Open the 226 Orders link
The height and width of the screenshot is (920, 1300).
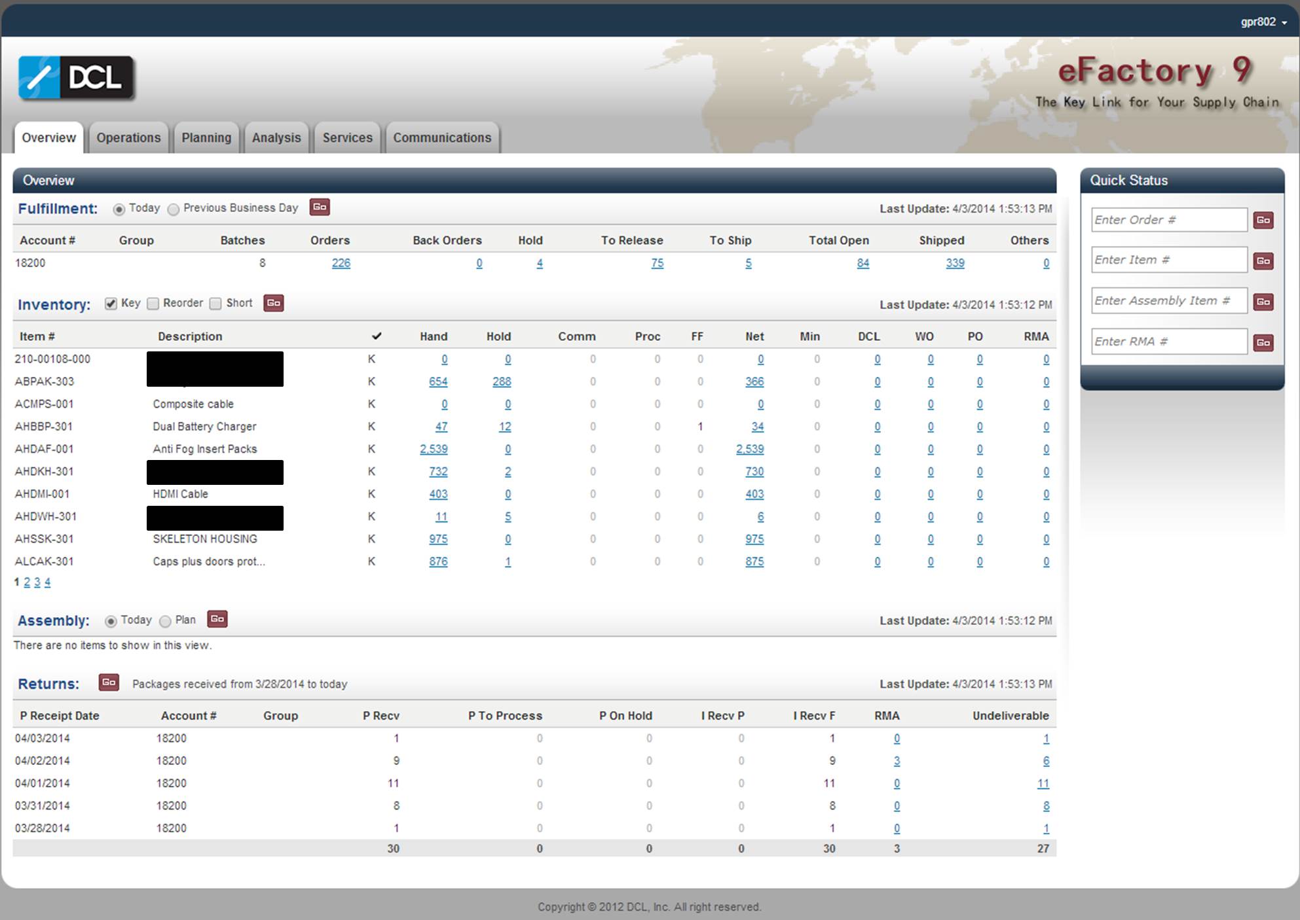[x=341, y=263]
